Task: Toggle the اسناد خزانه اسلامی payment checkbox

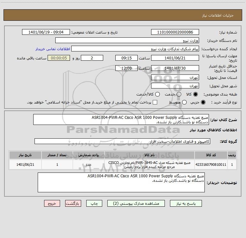Action: [x=155, y=102]
